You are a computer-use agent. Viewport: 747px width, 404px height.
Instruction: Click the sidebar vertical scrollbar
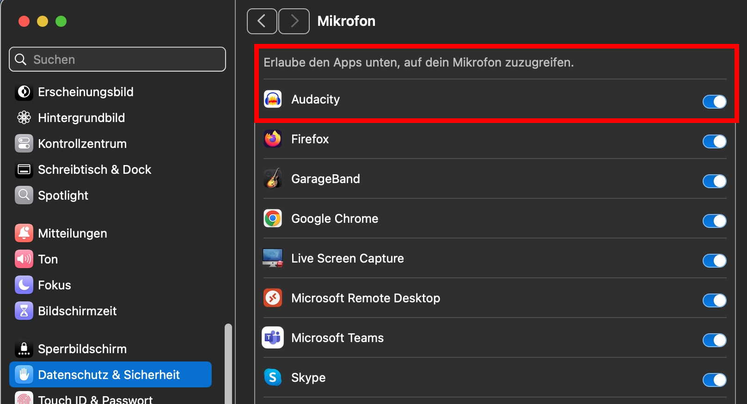tap(228, 363)
